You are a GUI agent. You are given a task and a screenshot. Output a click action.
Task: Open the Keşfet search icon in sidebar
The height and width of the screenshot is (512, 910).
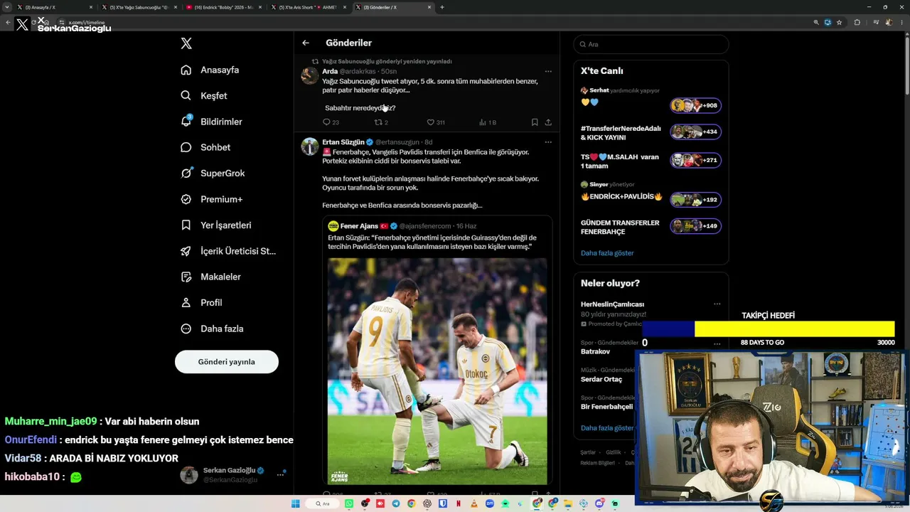click(186, 95)
